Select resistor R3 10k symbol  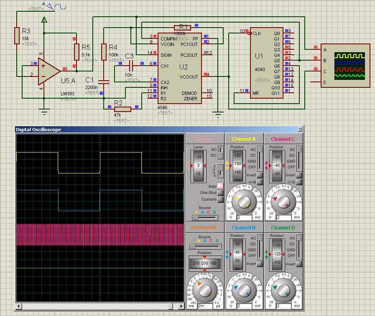tap(17, 36)
